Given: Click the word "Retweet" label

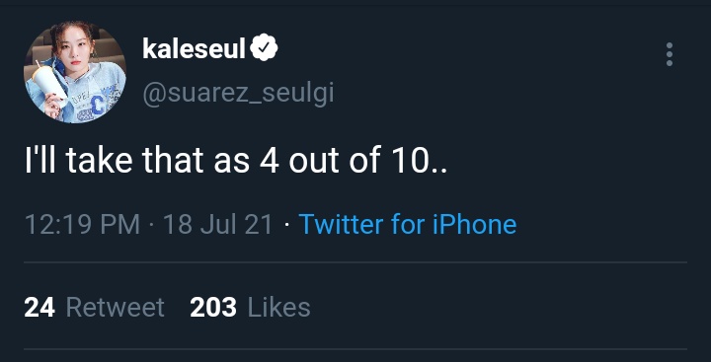Looking at the screenshot, I should pos(116,308).
